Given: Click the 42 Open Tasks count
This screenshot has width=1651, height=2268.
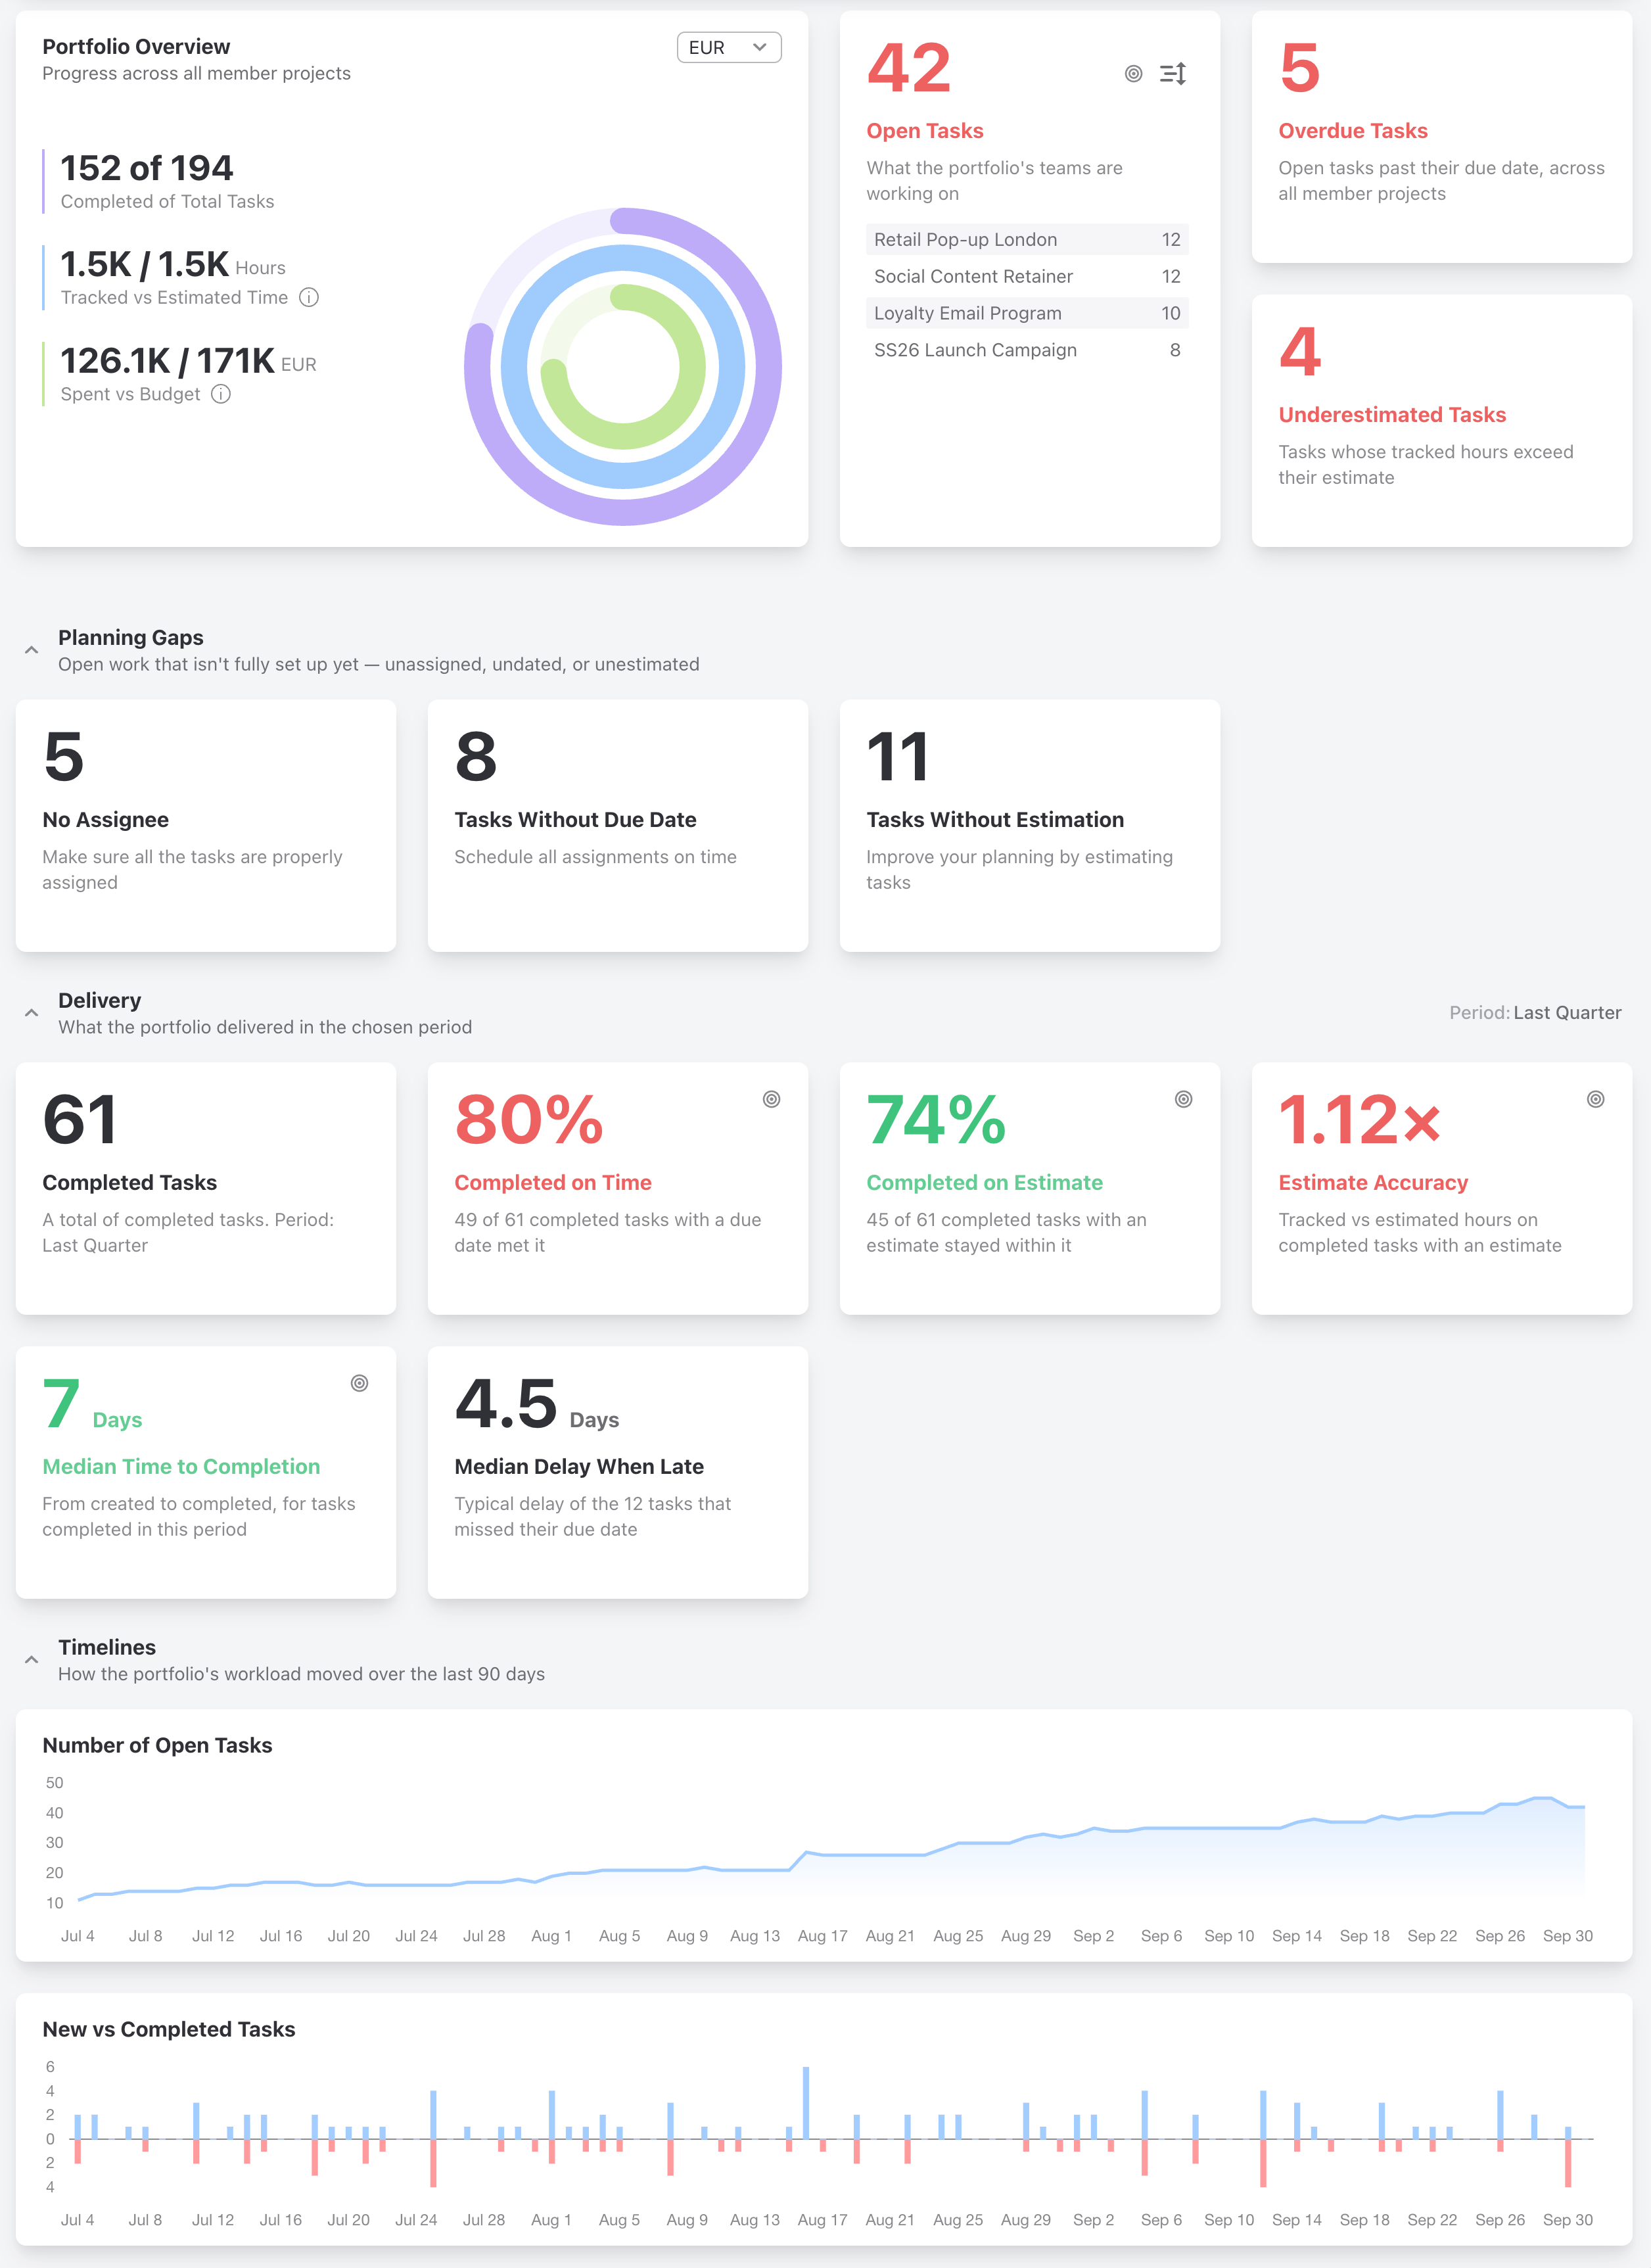Looking at the screenshot, I should [908, 68].
